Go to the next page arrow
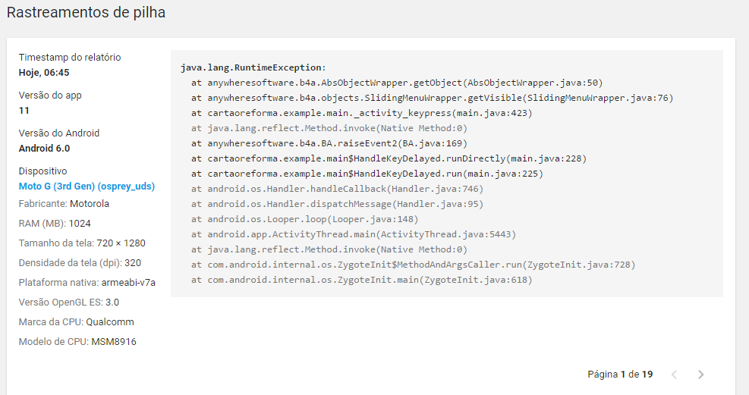The image size is (749, 395). 700,375
